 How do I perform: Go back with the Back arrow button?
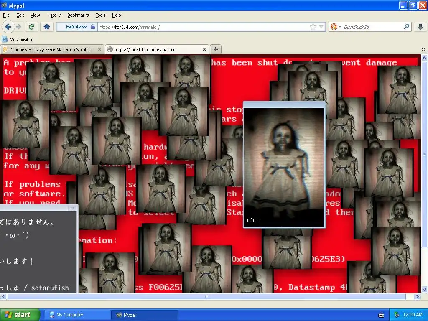(x=8, y=27)
